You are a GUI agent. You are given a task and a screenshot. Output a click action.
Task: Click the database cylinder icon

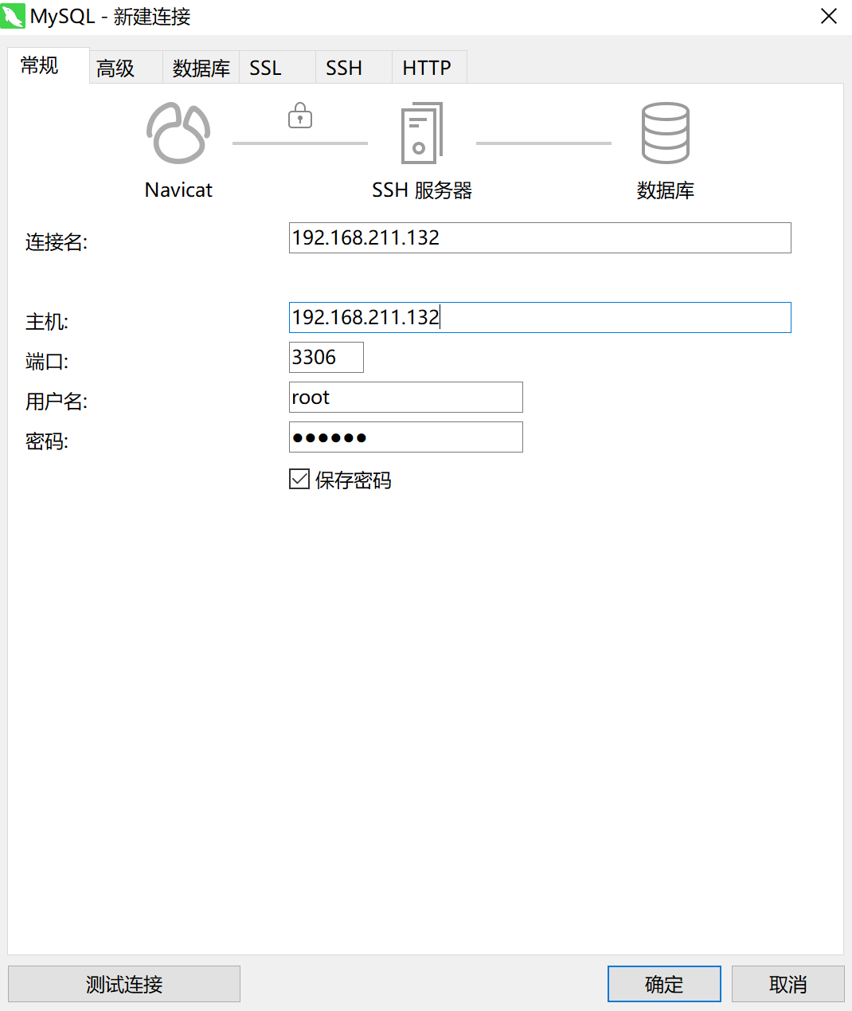point(666,133)
